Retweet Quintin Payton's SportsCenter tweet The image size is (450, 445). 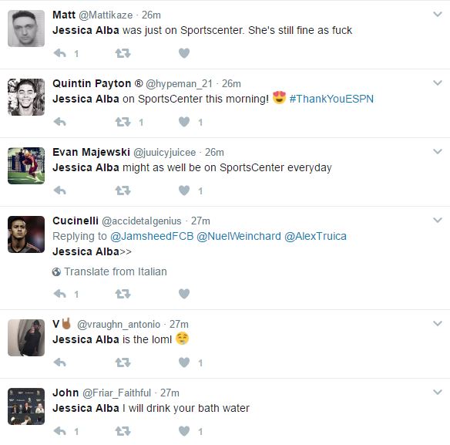123,122
